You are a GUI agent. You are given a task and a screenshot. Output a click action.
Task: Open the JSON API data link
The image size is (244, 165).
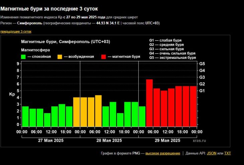[211, 153]
